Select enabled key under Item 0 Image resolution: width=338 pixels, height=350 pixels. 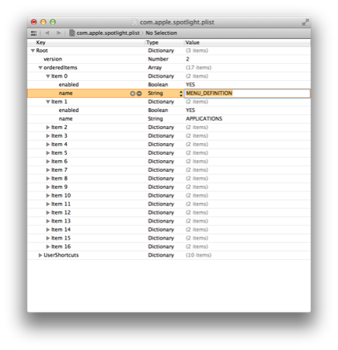pos(68,85)
